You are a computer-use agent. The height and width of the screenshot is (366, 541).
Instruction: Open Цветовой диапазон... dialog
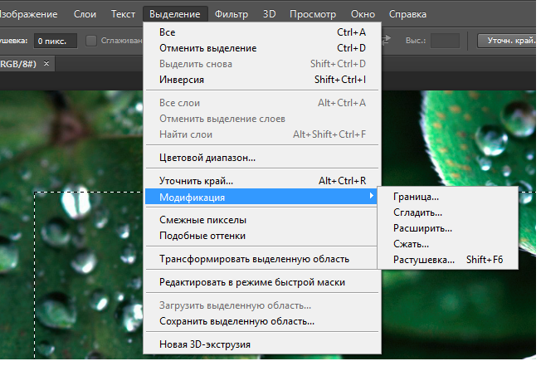[x=262, y=158]
